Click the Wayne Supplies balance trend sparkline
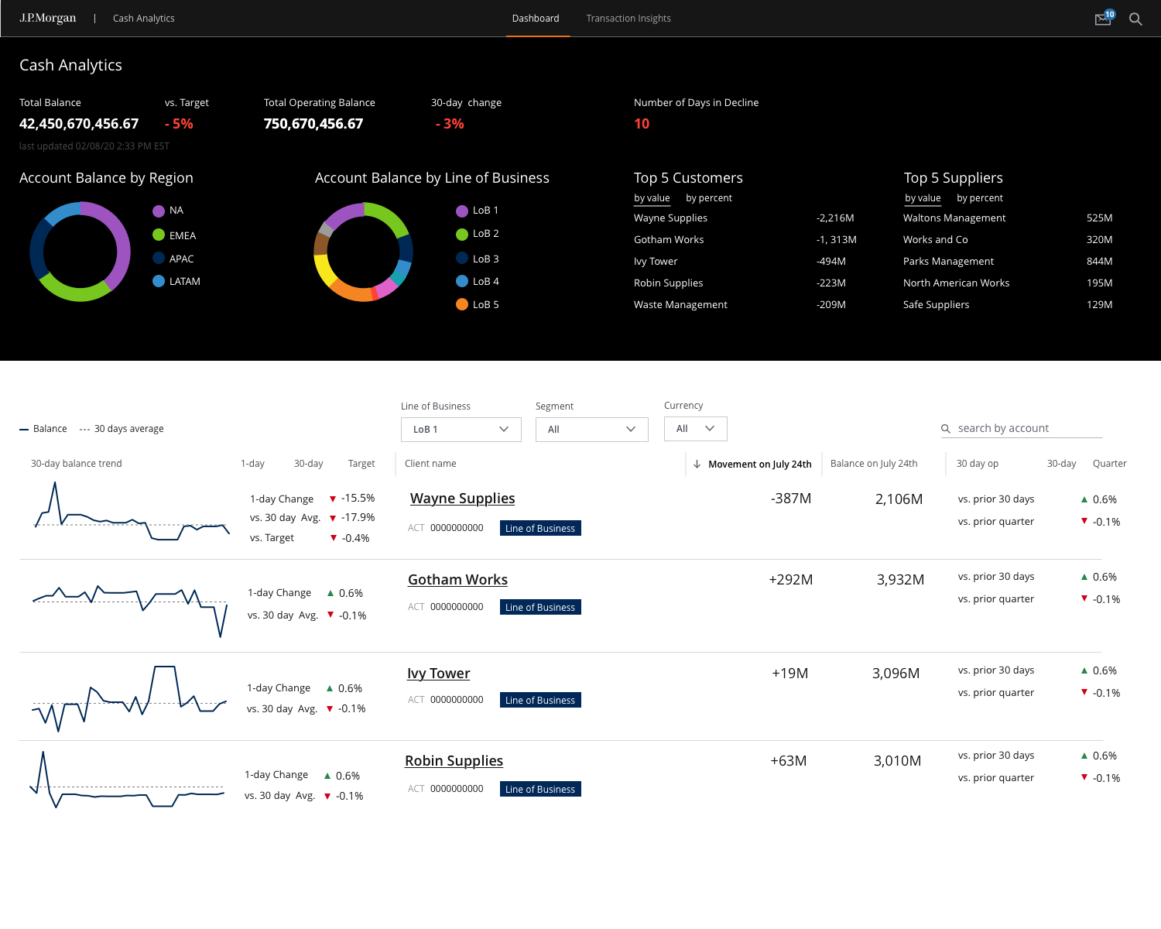The width and height of the screenshot is (1161, 929). pyautogui.click(x=132, y=512)
